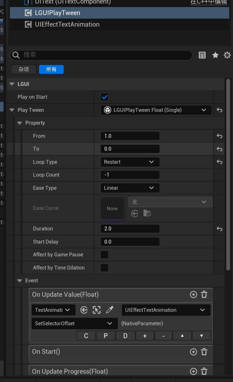This screenshot has height=382, width=233.
Task: Select the 所有 filter tab
Action: coord(51,70)
